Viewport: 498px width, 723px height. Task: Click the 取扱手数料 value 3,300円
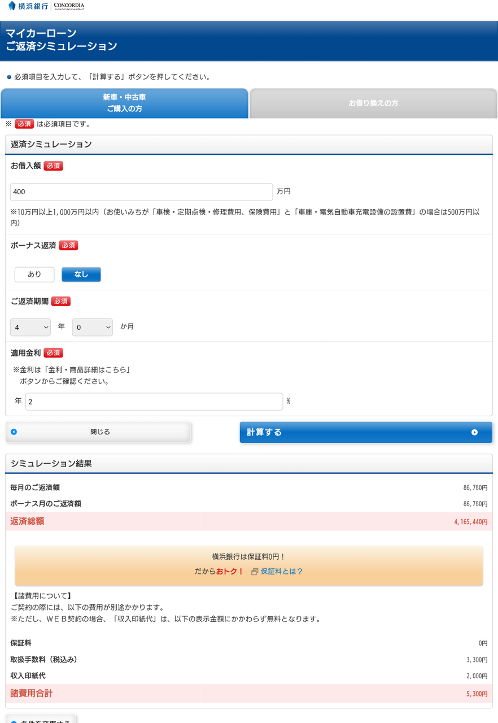tap(477, 660)
